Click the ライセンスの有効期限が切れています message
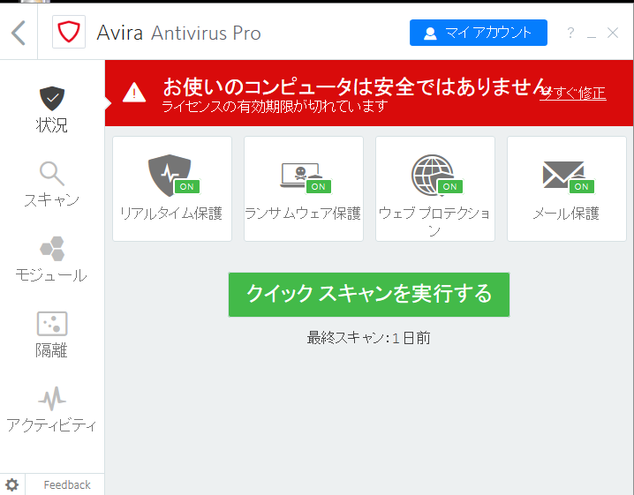 (x=275, y=106)
